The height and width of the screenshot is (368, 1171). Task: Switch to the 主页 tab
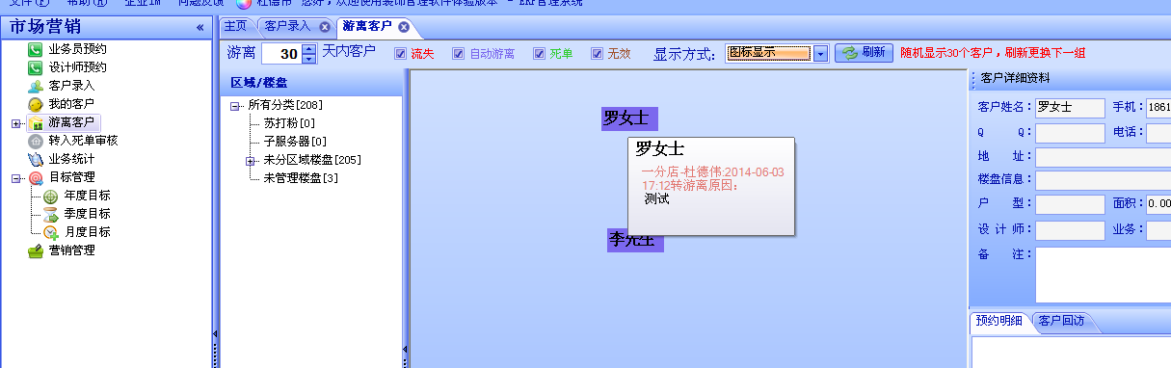pyautogui.click(x=235, y=26)
